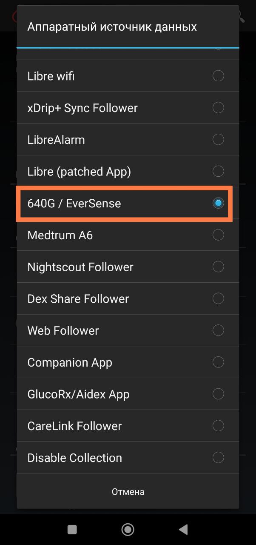Tap the Аппаратный источник данных dialog title
This screenshot has height=545, width=256.
click(112, 27)
